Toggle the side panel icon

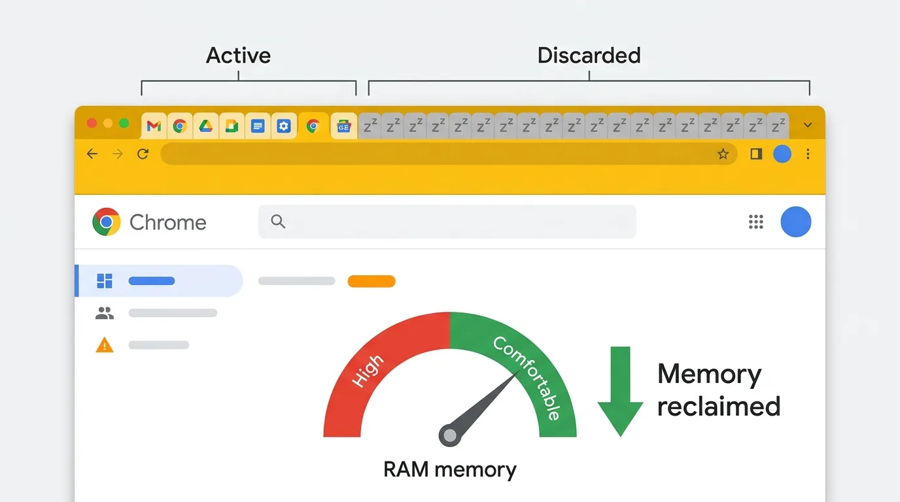click(756, 154)
